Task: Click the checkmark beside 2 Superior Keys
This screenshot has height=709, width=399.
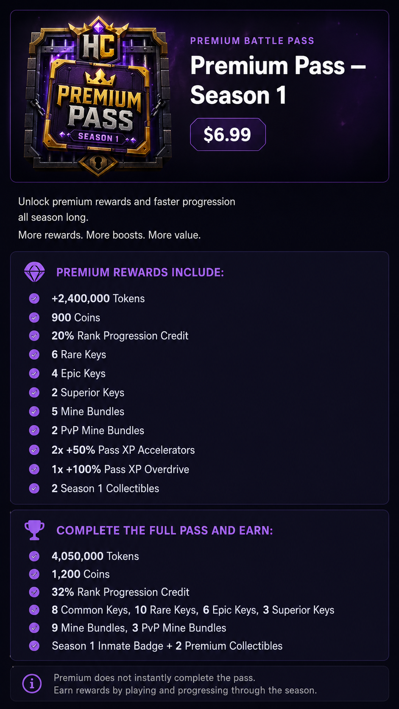Action: [34, 393]
